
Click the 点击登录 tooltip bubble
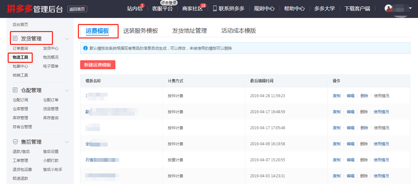[169, 3]
